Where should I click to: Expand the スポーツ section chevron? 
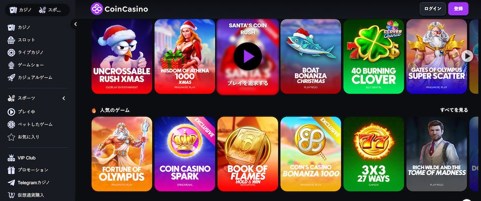pos(64,98)
